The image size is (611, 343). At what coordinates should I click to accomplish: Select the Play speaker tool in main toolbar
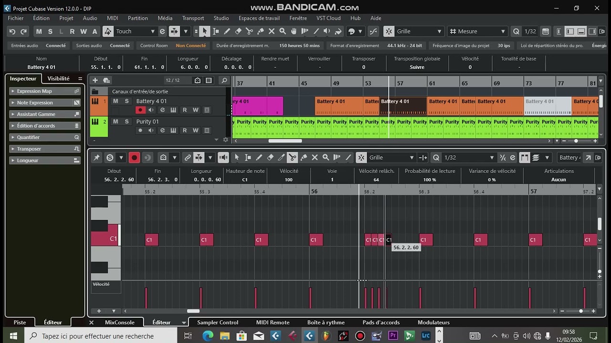pos(327,31)
